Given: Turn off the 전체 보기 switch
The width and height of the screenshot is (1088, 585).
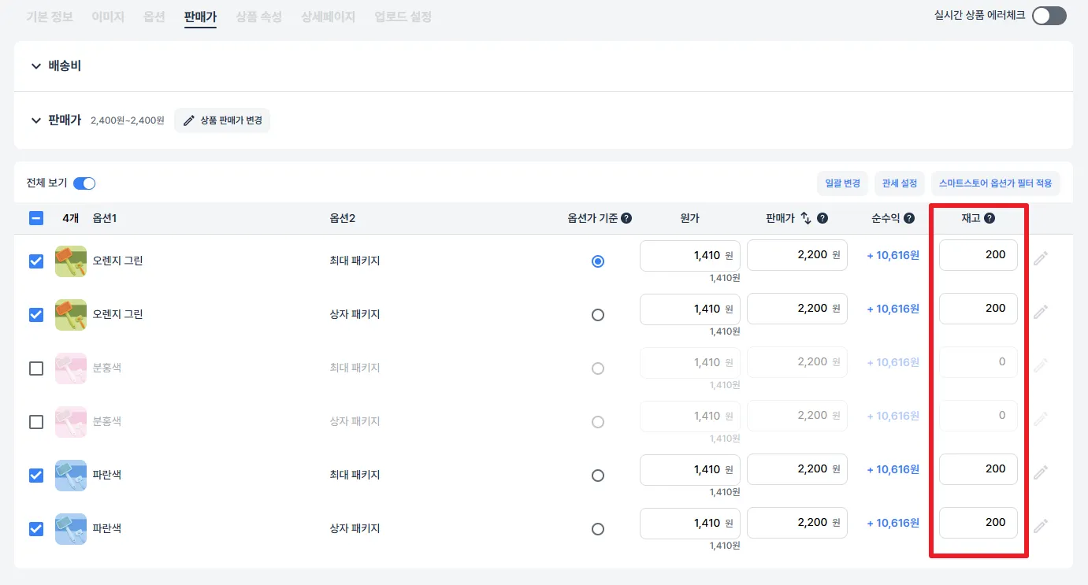Looking at the screenshot, I should (84, 183).
